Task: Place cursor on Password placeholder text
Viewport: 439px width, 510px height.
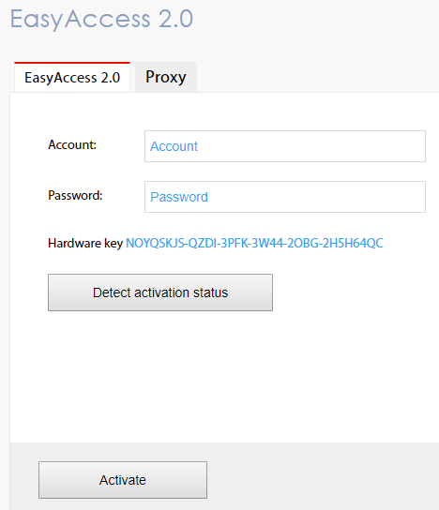Action: click(179, 197)
